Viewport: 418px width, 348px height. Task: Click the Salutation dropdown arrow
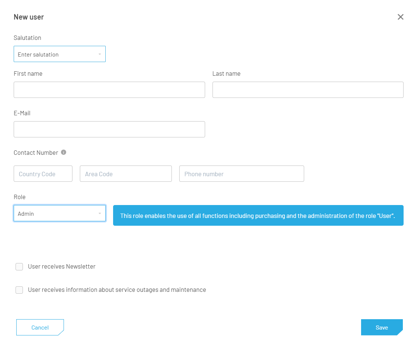(99, 54)
